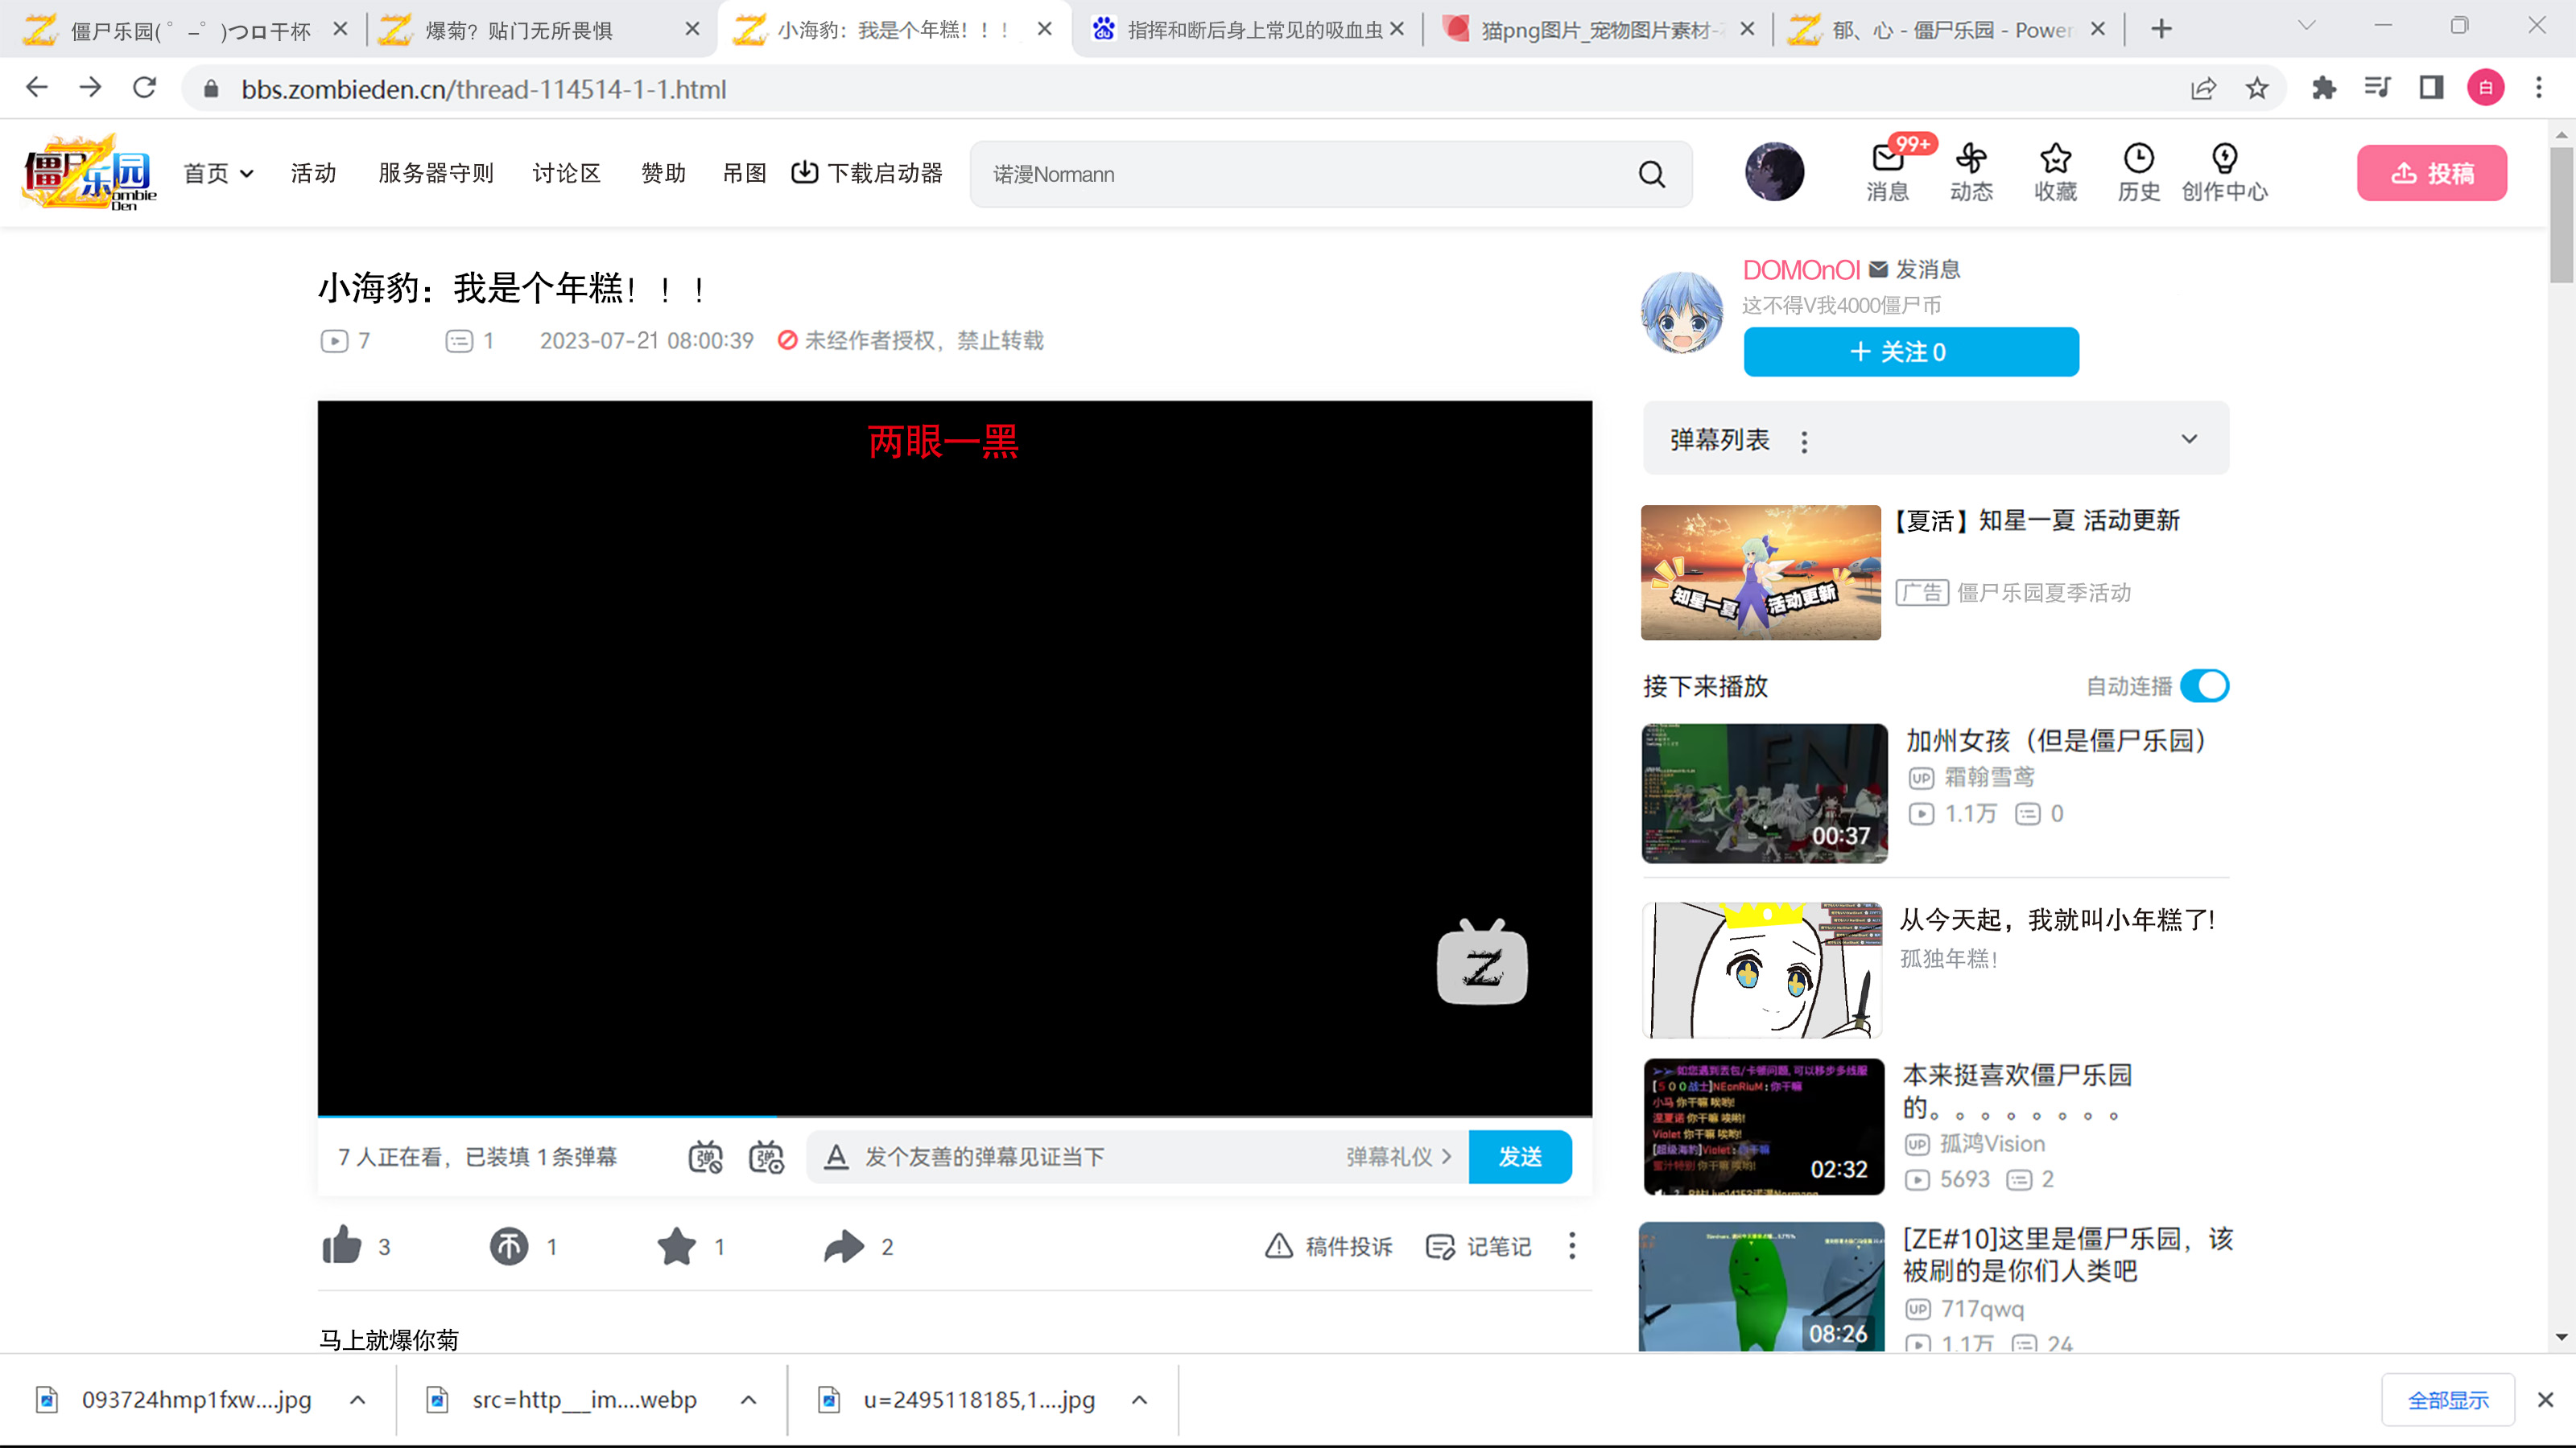The width and height of the screenshot is (2576, 1448).
Task: Click the 发消息 envelope icon
Action: [x=1878, y=269]
